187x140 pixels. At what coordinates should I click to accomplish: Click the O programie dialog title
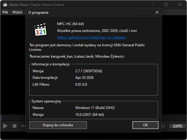pyautogui.click(x=39, y=13)
